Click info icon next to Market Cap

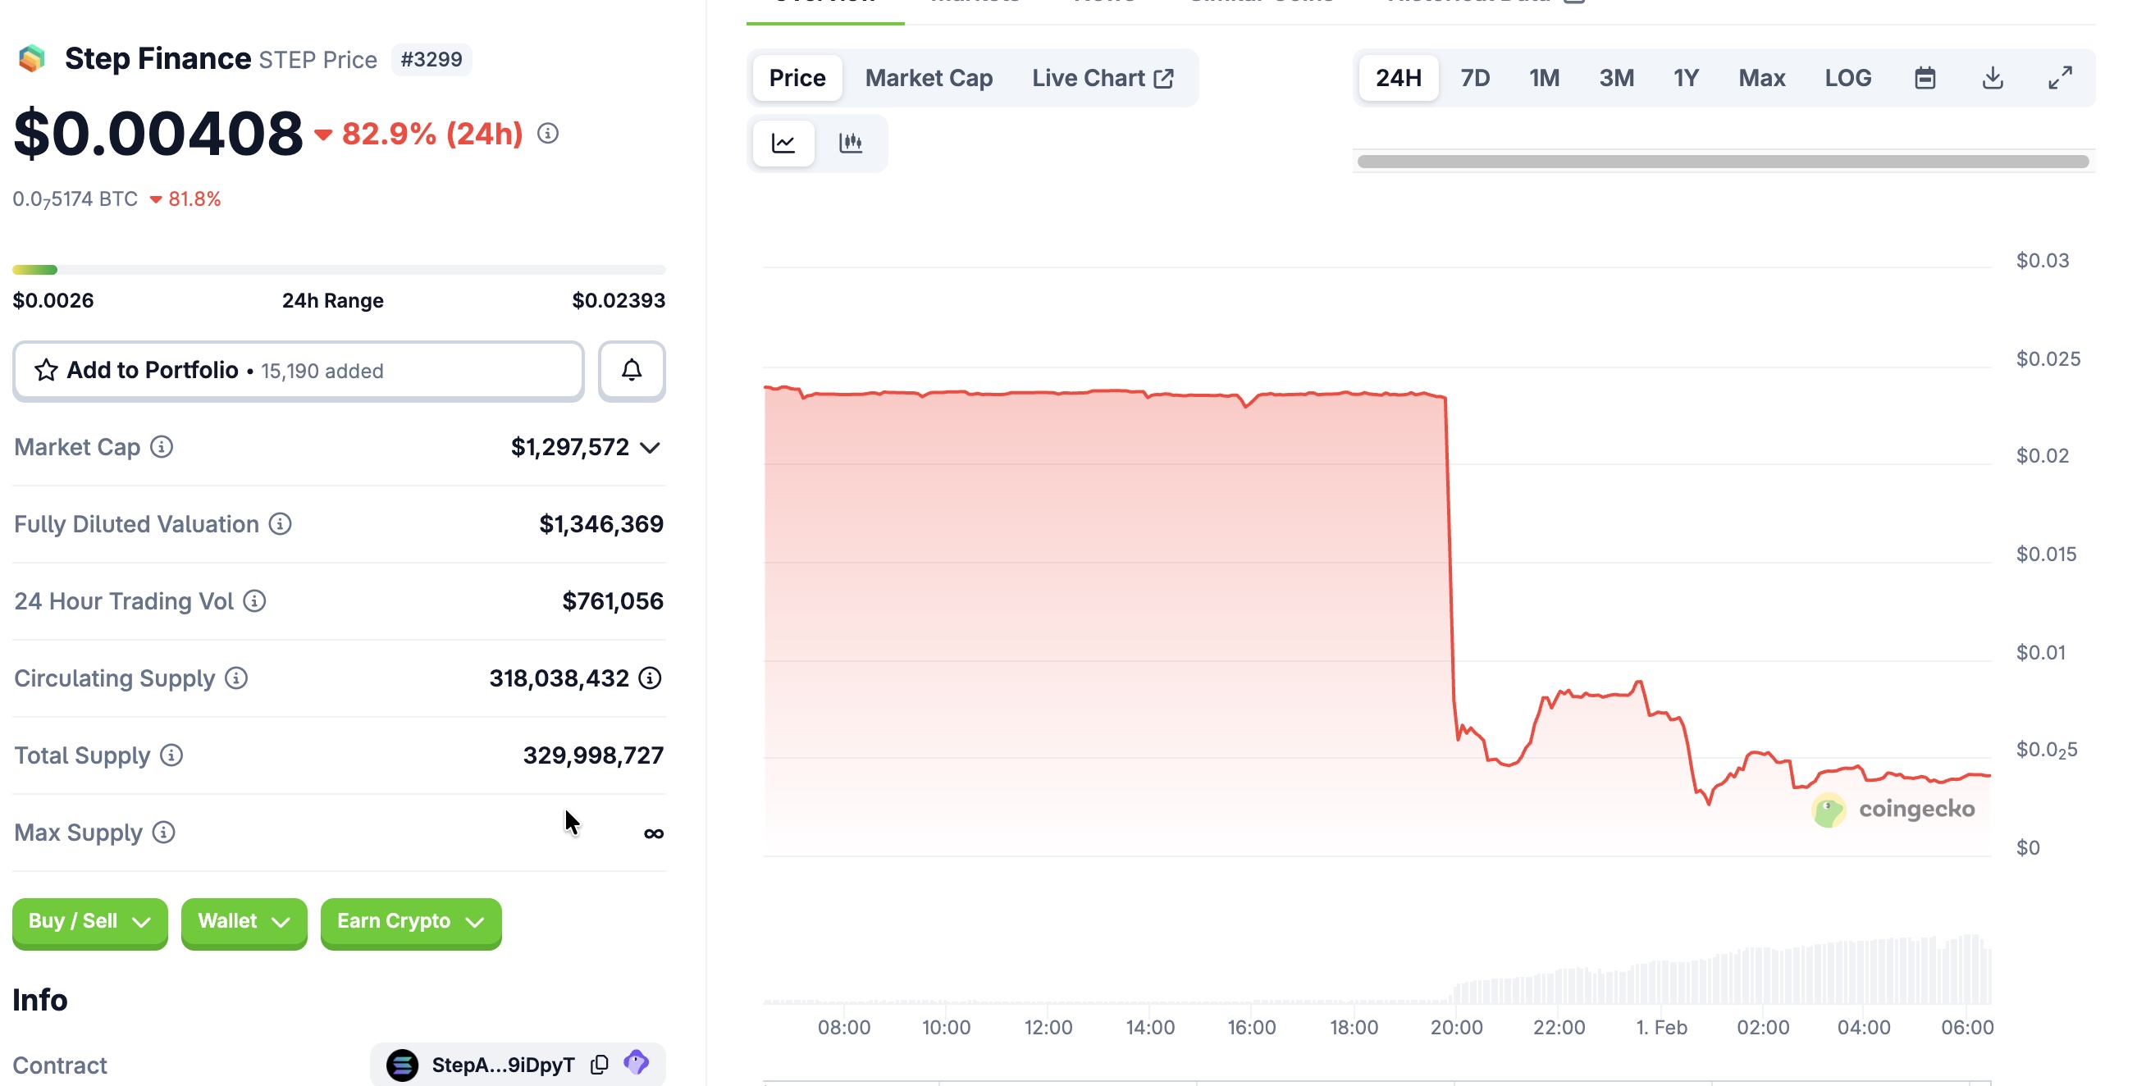pos(162,447)
